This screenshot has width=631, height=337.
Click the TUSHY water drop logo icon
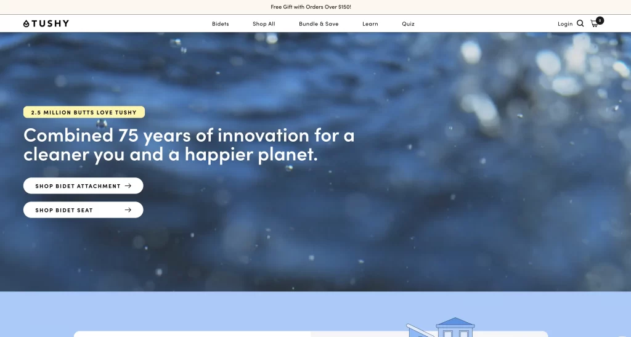point(26,23)
